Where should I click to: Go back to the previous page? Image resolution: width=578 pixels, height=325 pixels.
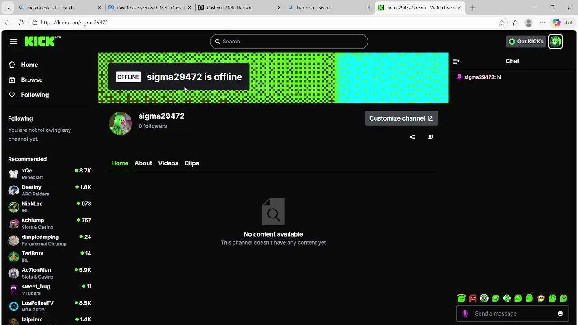8,23
